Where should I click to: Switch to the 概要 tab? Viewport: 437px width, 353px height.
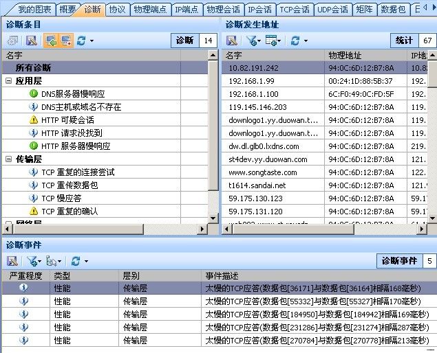[67, 10]
